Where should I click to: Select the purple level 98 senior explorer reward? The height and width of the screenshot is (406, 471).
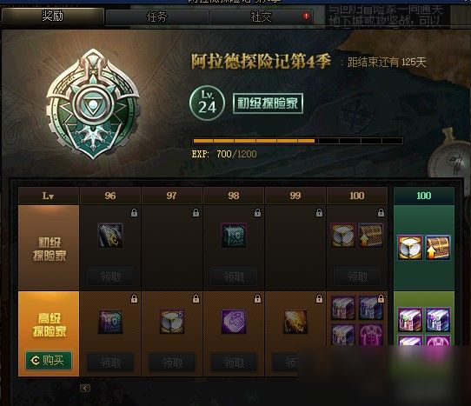(234, 322)
